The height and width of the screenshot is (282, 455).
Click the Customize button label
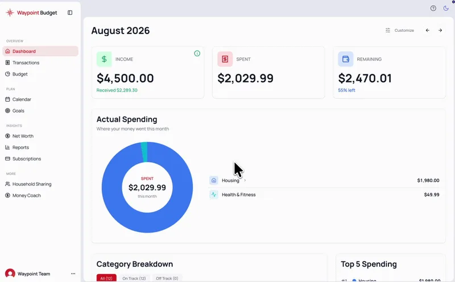click(404, 30)
